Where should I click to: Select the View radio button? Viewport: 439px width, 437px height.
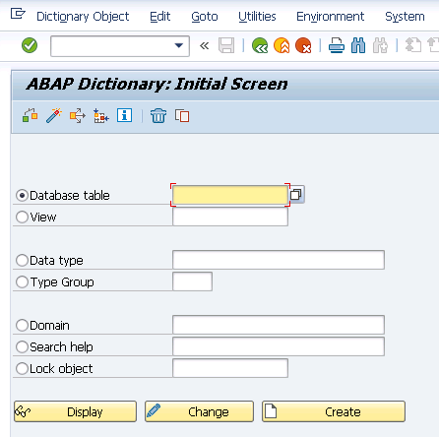pos(22,218)
